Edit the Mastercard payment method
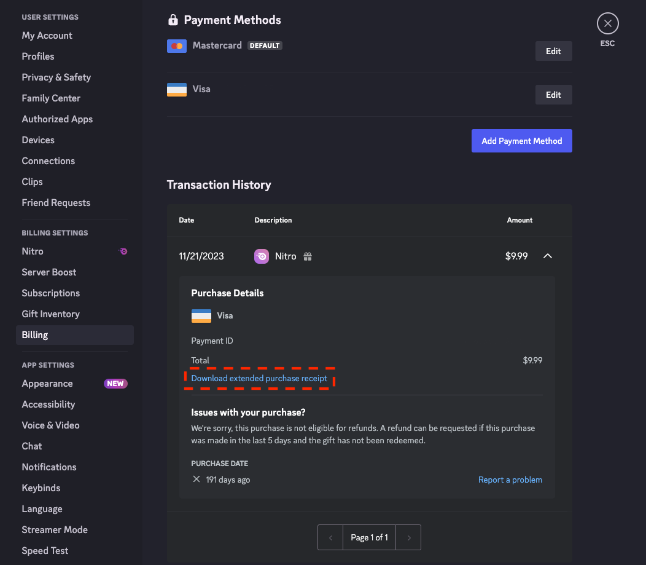The width and height of the screenshot is (646, 565). [x=553, y=51]
